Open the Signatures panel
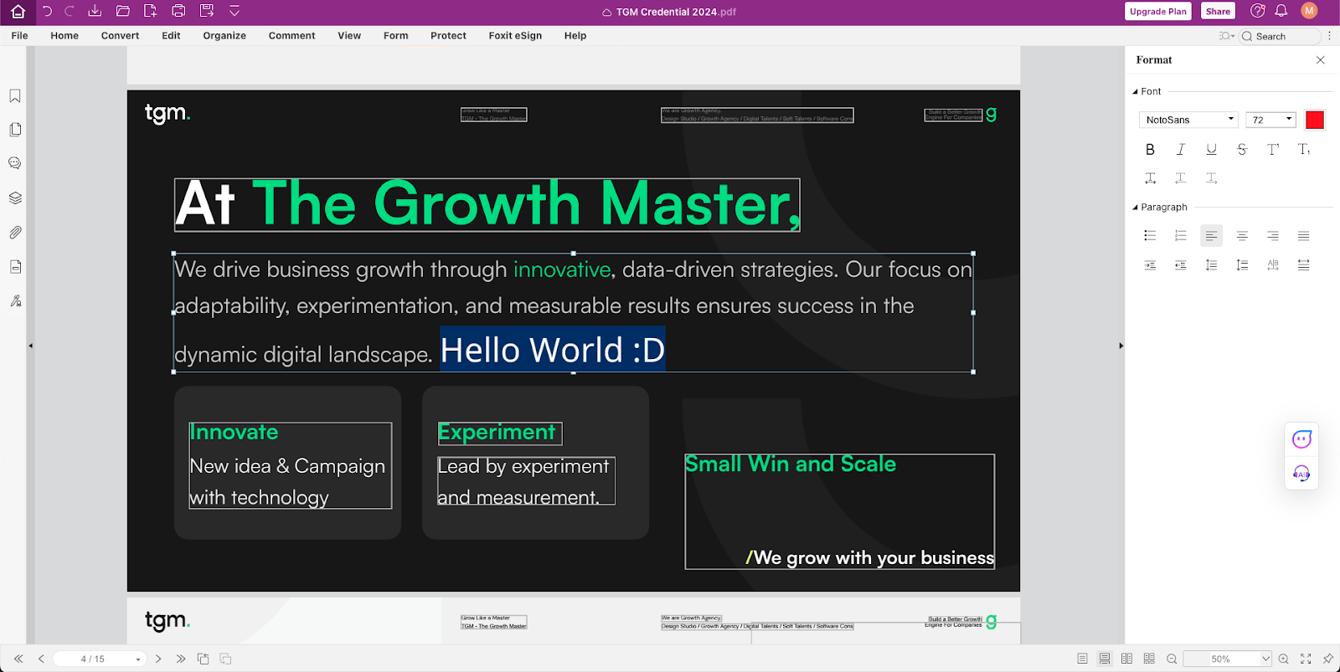The image size is (1340, 672). pyautogui.click(x=15, y=301)
